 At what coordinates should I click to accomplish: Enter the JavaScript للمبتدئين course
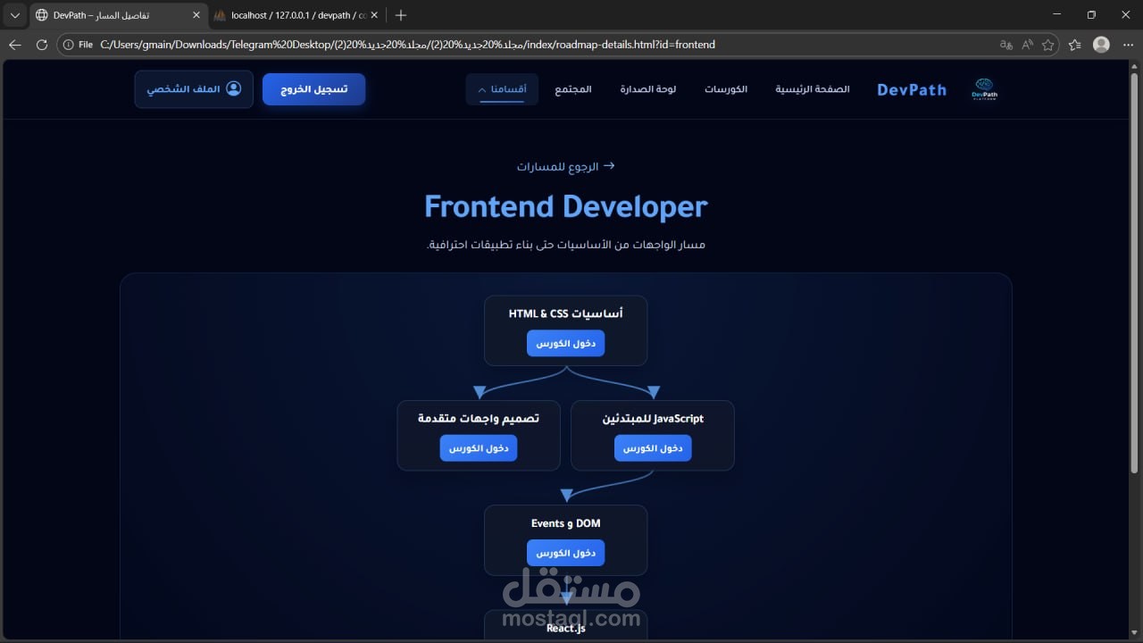point(653,448)
